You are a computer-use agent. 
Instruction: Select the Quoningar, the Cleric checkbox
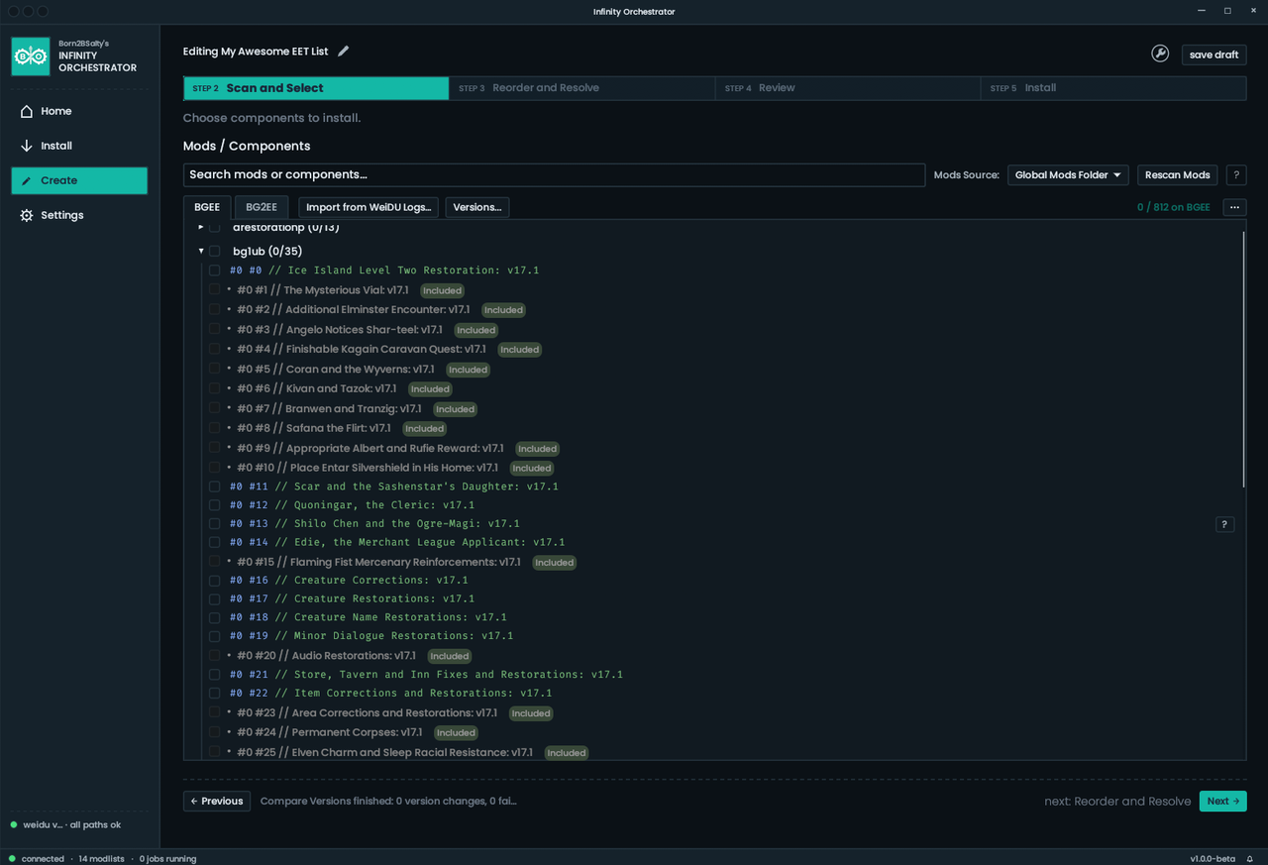point(214,505)
